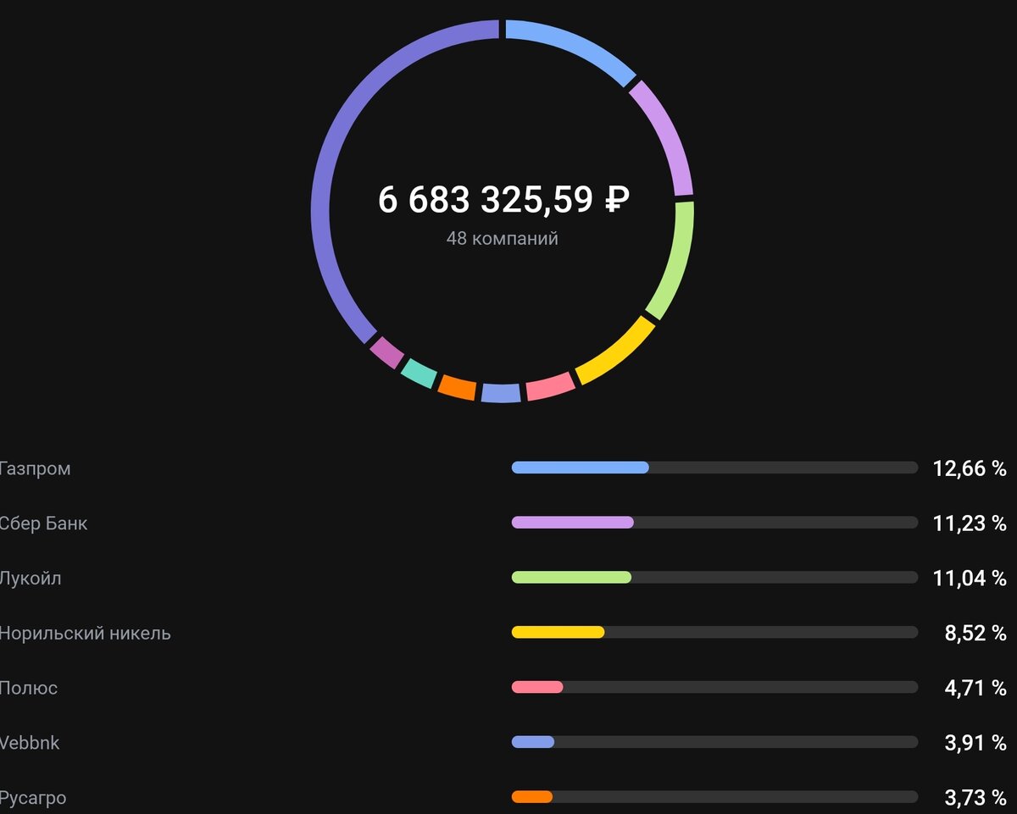Click the 3,73 % value
This screenshot has height=814, width=1017.
pos(975,798)
